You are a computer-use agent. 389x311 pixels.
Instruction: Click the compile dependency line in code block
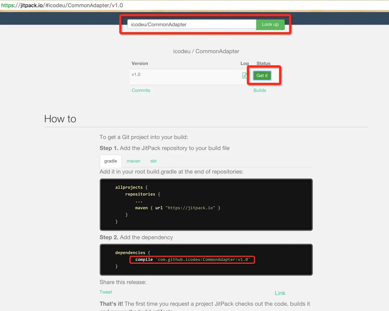[192, 260]
